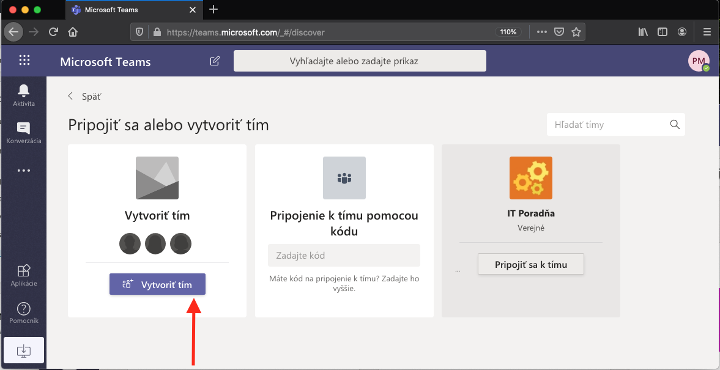Click the Vytvoriť tím button

click(157, 284)
